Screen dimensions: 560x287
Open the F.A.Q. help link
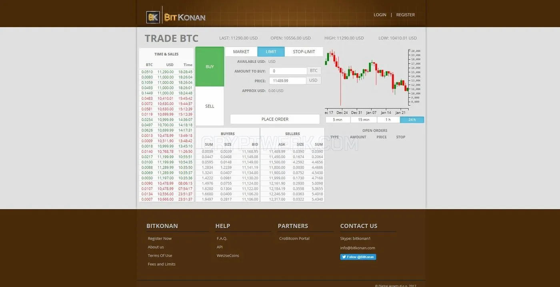coord(222,239)
